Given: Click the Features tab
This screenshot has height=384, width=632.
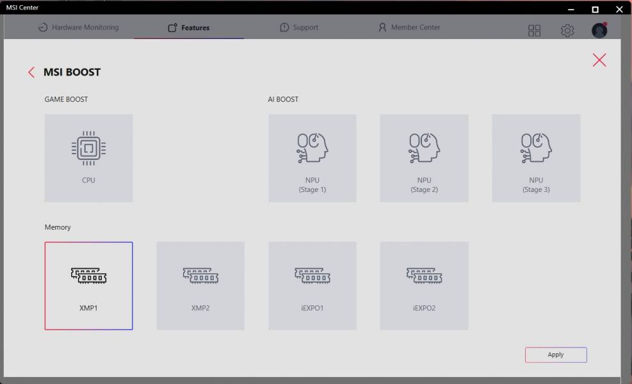Looking at the screenshot, I should [x=189, y=28].
